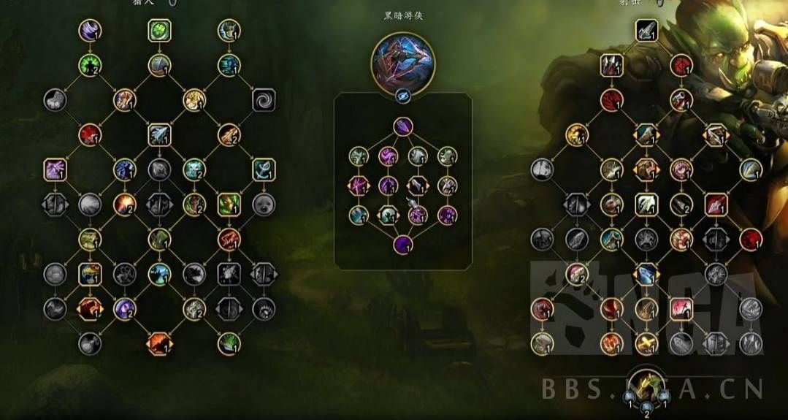Open the orange beast choice node
This screenshot has width=788, height=420.
tap(160, 344)
